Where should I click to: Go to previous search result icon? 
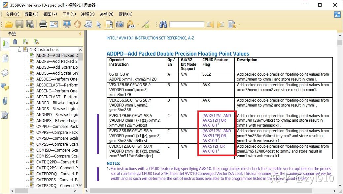click(210, 24)
